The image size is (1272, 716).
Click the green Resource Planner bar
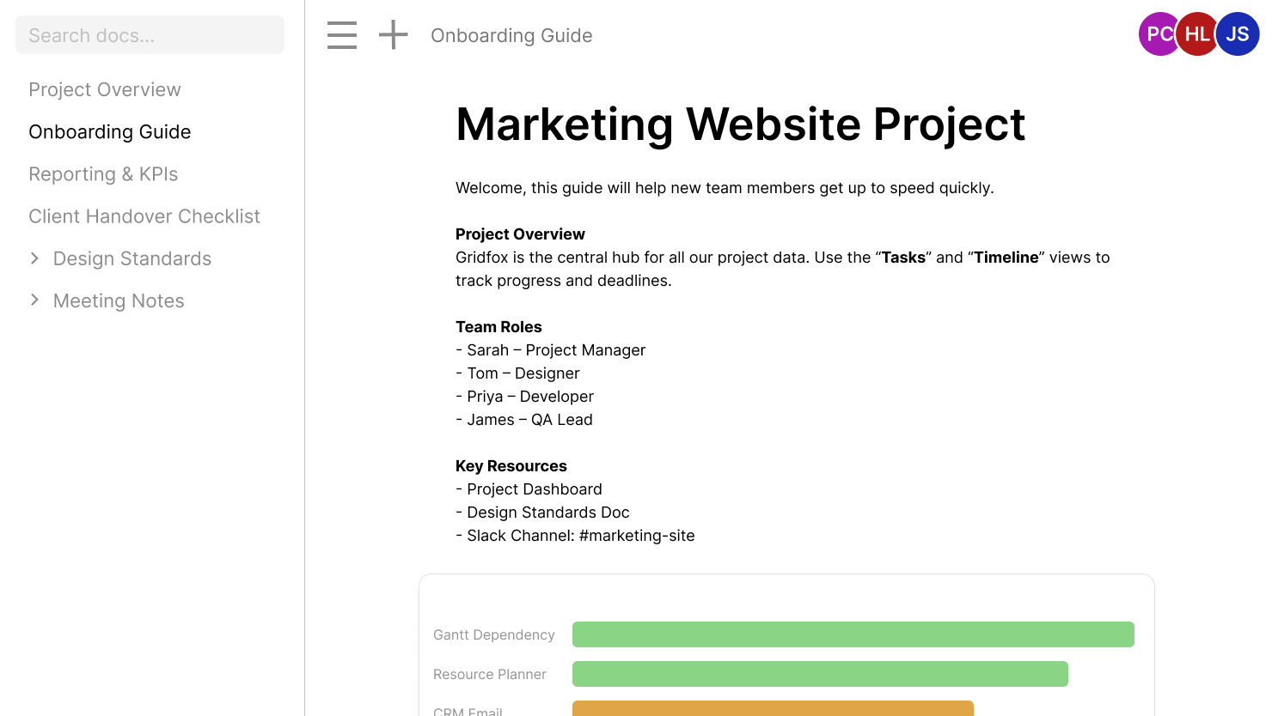tap(820, 674)
